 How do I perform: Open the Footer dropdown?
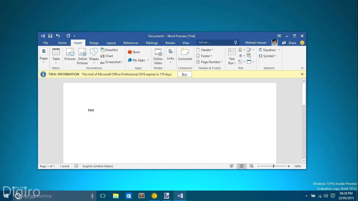click(204, 56)
